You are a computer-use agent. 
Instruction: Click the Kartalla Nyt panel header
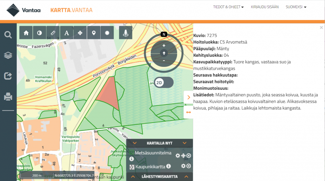160,143
